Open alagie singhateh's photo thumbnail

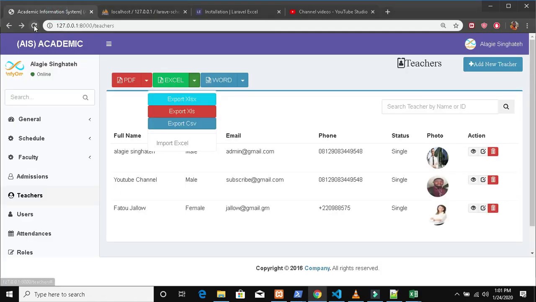(x=438, y=158)
